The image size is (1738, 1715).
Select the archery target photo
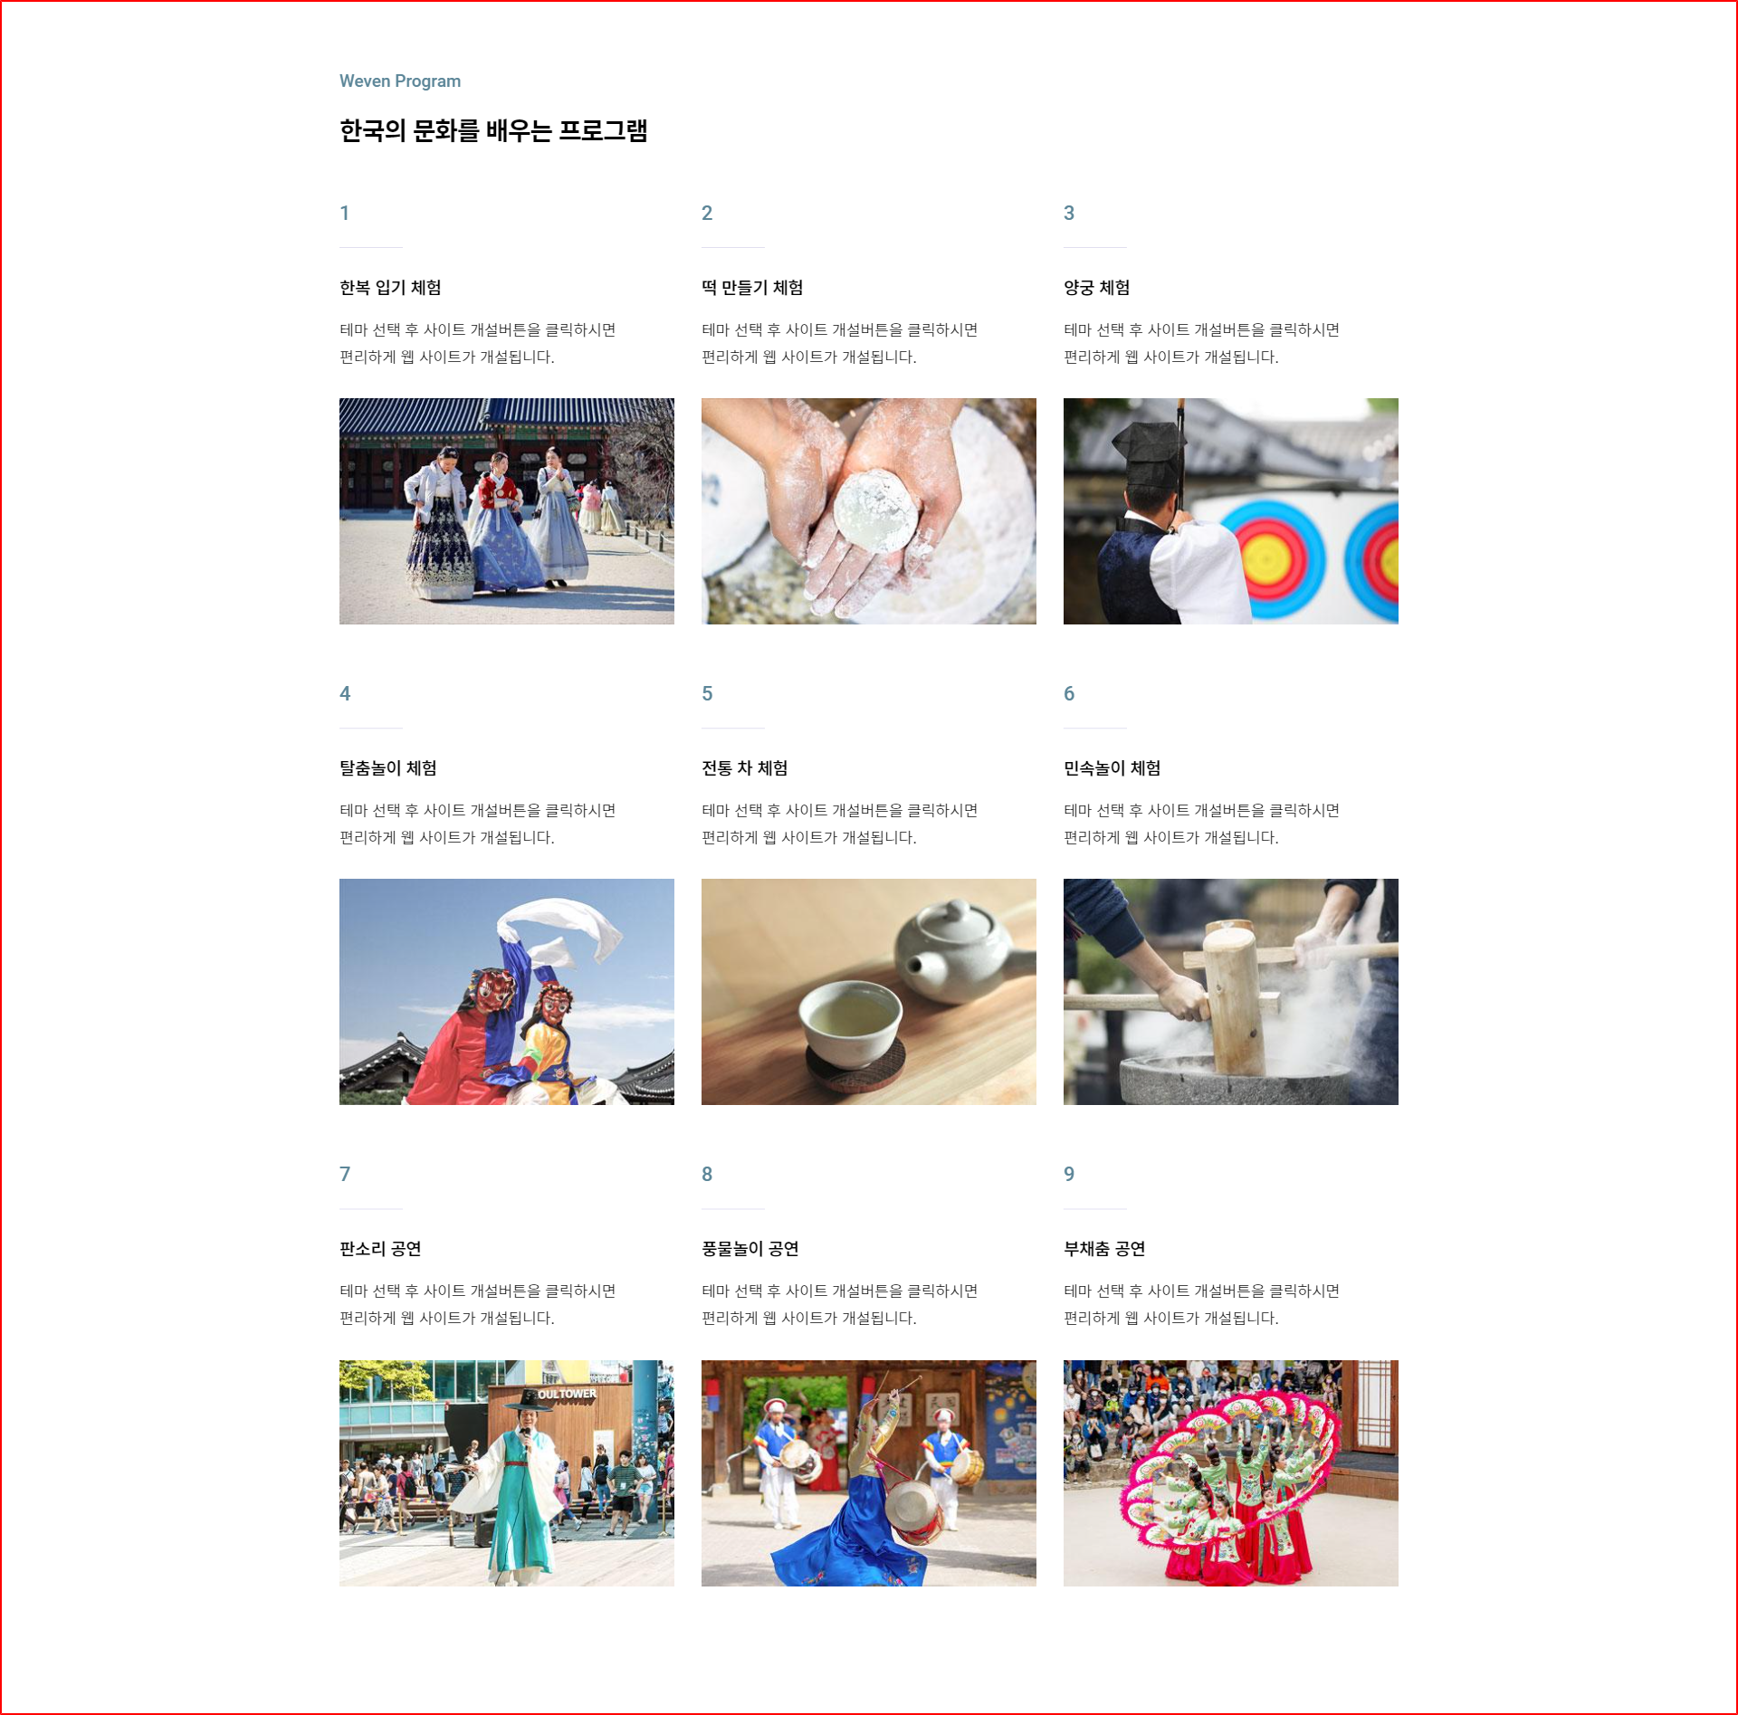1230,510
